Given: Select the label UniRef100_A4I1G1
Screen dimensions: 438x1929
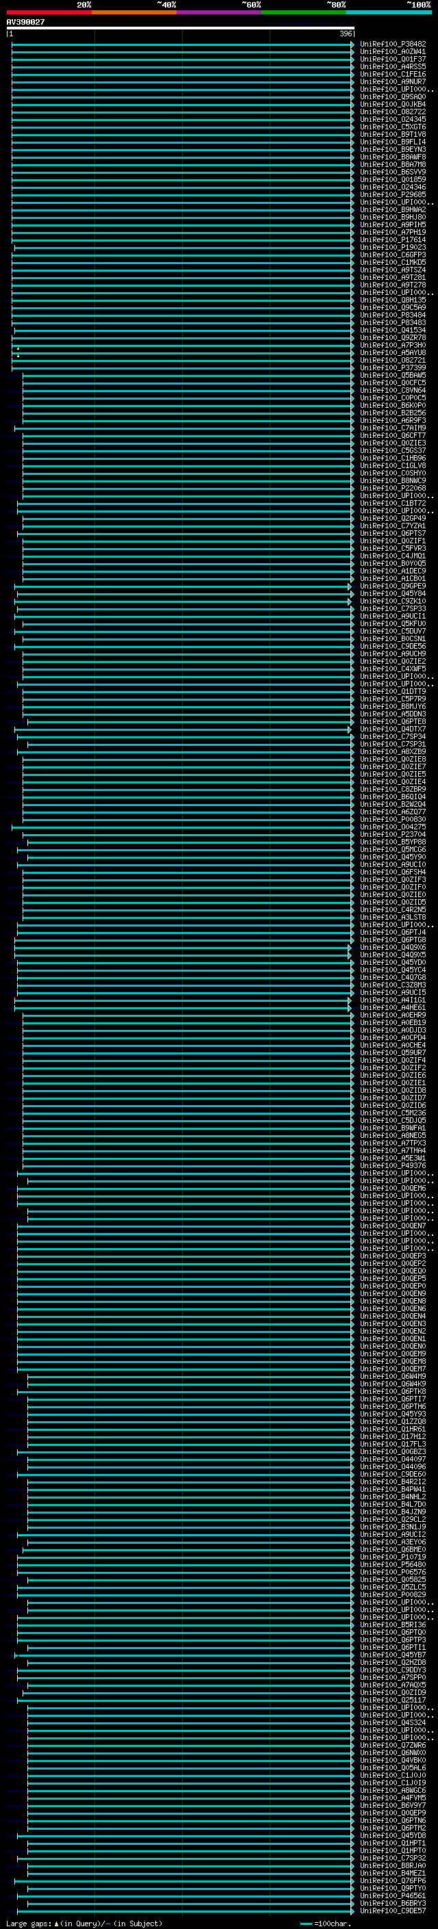Looking at the screenshot, I should click(x=393, y=1000).
